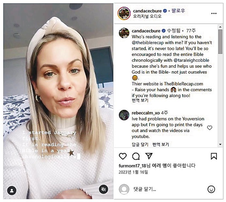Open the three-dot more options menu

tap(214, 13)
